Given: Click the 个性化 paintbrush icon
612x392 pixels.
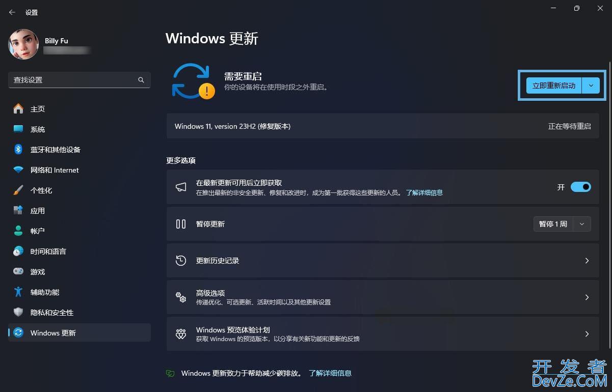Looking at the screenshot, I should click(18, 190).
